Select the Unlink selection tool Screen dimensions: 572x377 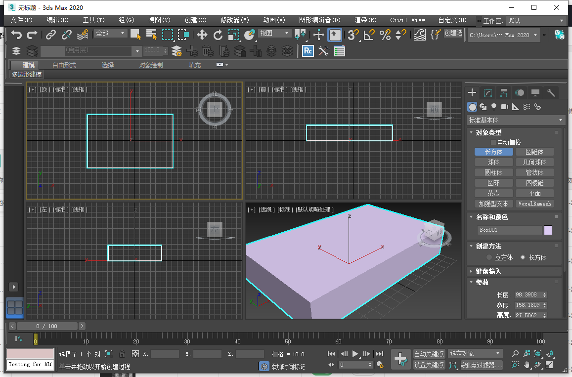coord(66,35)
